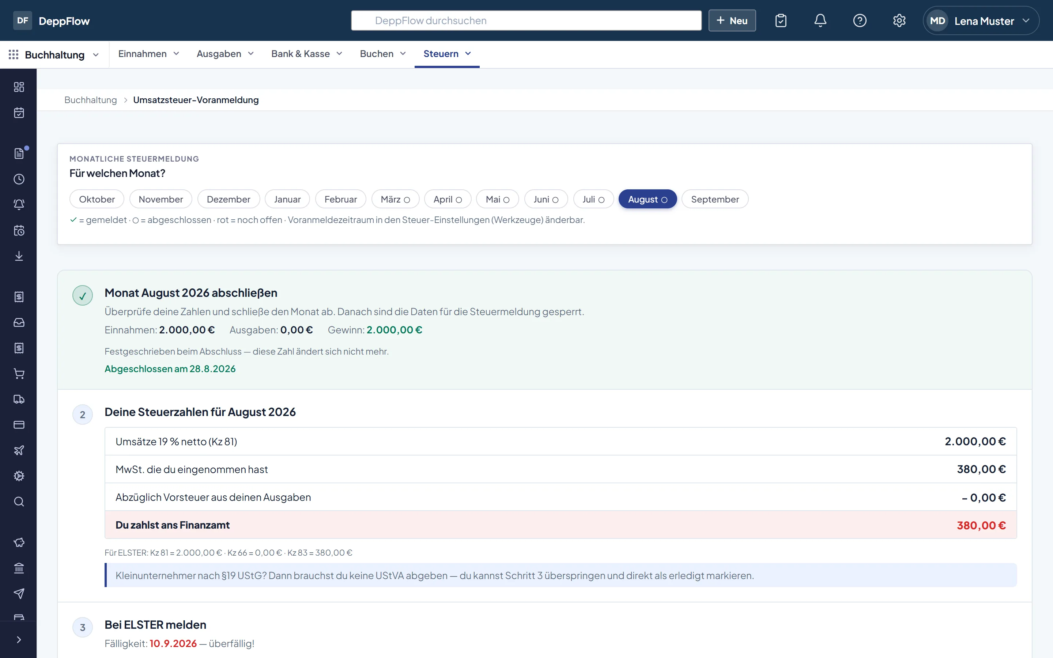Viewport: 1053px width, 658px height.
Task: Open the ringing alarm bell sidebar icon
Action: click(x=19, y=205)
